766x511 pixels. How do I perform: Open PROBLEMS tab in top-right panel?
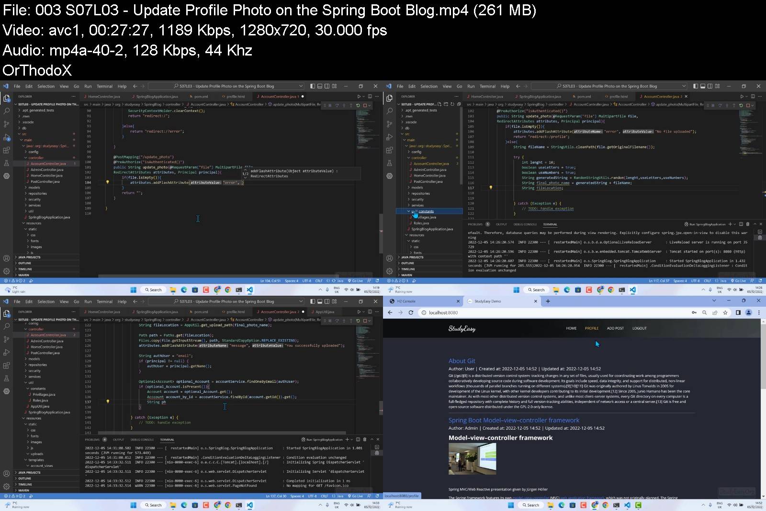(475, 224)
